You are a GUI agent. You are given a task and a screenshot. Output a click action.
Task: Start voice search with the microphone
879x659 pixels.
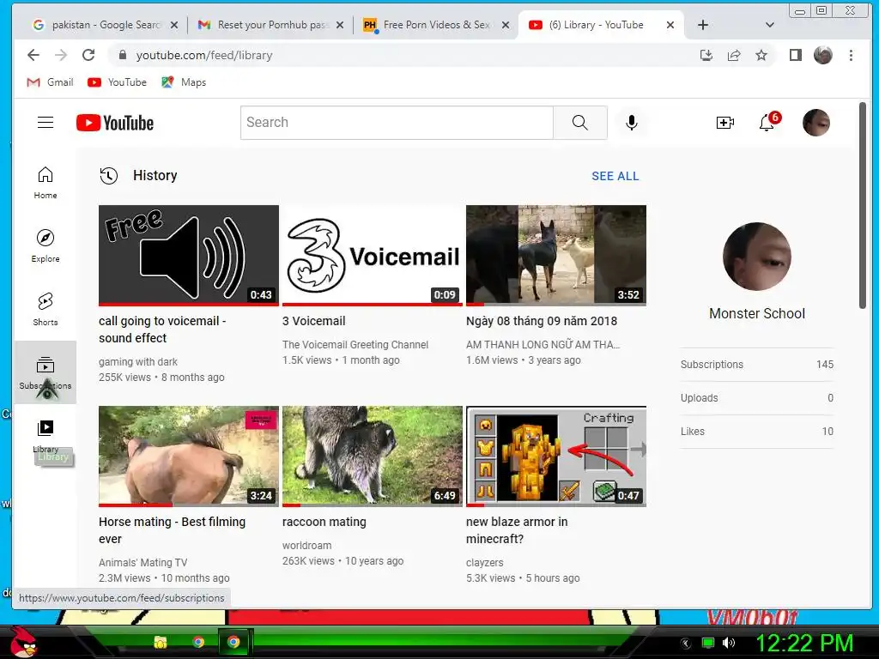pyautogui.click(x=631, y=122)
